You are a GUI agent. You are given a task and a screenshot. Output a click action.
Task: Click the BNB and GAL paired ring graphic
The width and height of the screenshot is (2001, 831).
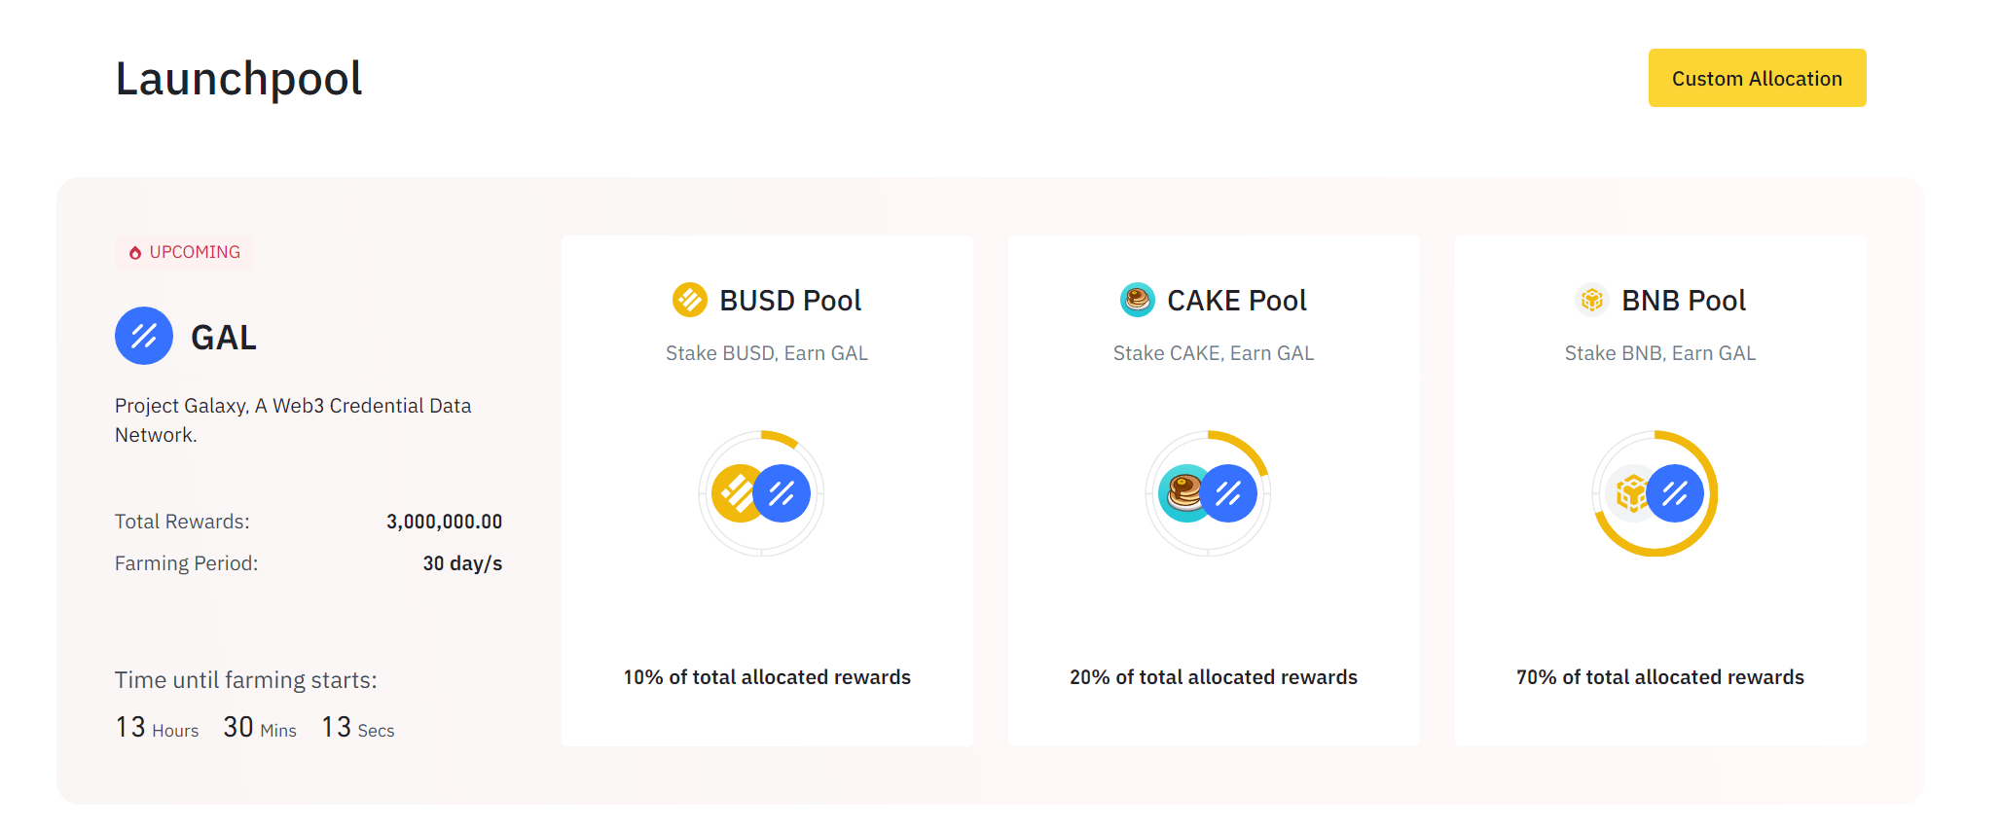pyautogui.click(x=1655, y=493)
